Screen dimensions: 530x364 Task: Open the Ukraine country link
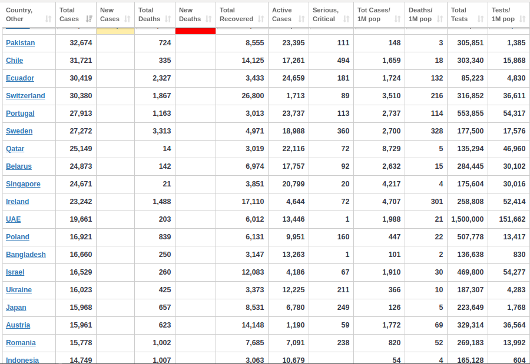click(x=19, y=290)
